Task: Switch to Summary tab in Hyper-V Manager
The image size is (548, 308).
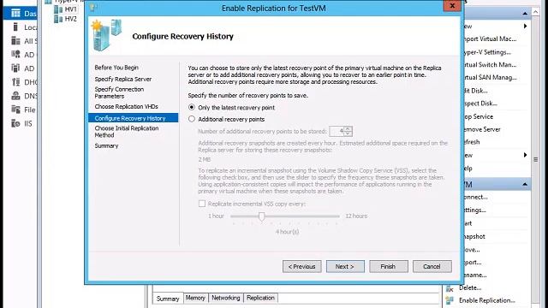Action: pos(168,299)
